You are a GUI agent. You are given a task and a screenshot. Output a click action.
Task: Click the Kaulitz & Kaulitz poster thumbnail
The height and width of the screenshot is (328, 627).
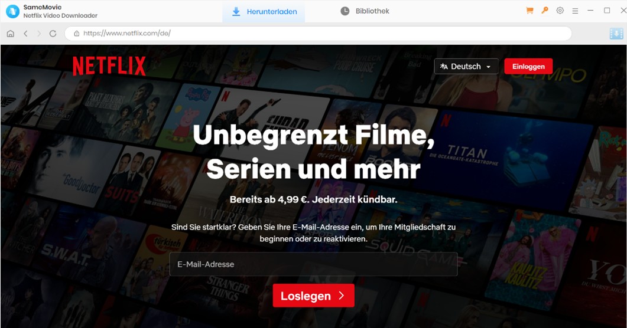tap(532, 260)
